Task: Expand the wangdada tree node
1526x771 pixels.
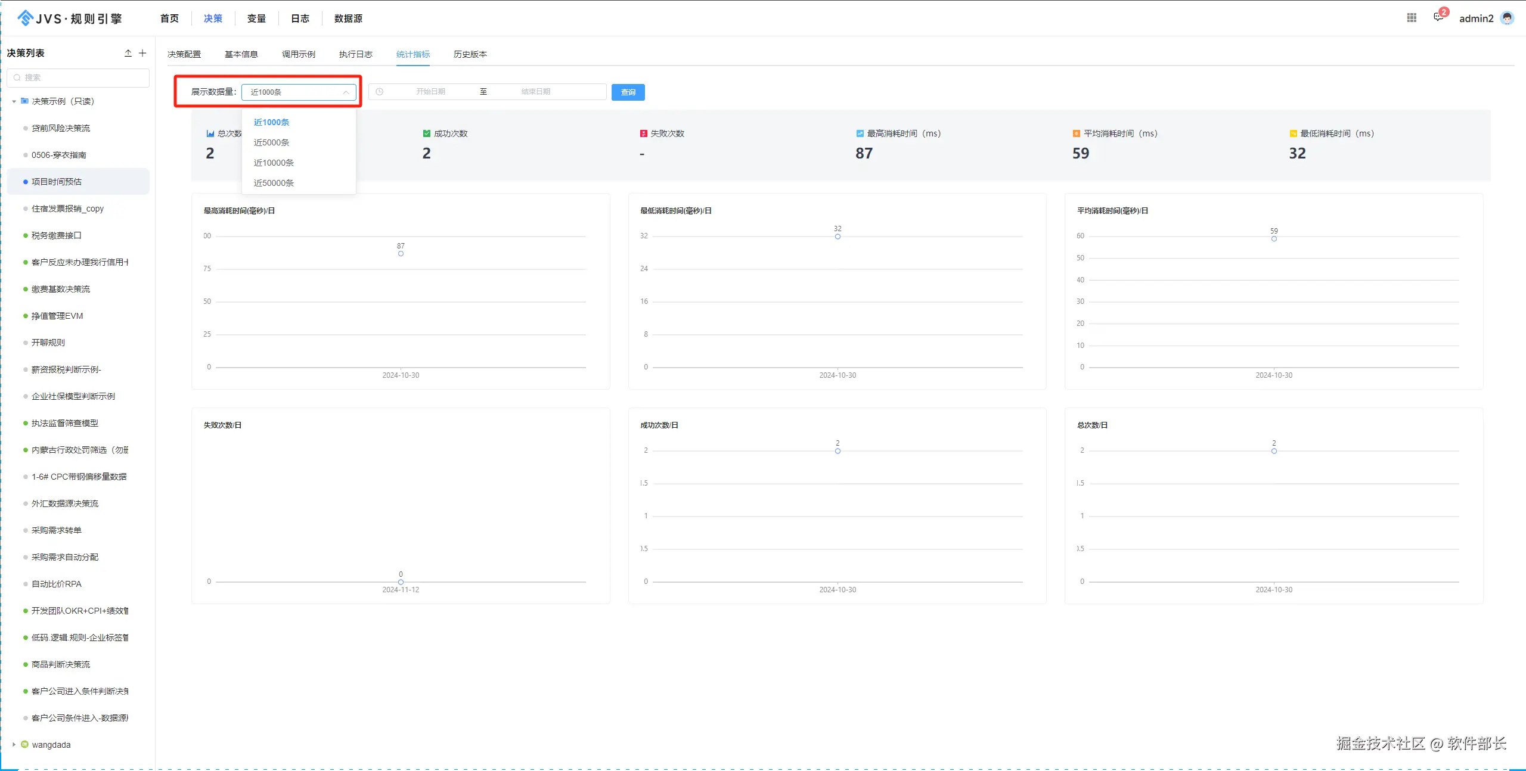Action: click(14, 744)
